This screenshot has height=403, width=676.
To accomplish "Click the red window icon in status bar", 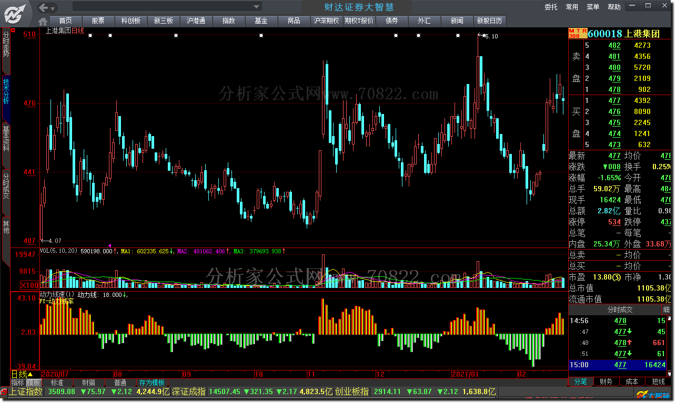I will pyautogui.click(x=4, y=391).
